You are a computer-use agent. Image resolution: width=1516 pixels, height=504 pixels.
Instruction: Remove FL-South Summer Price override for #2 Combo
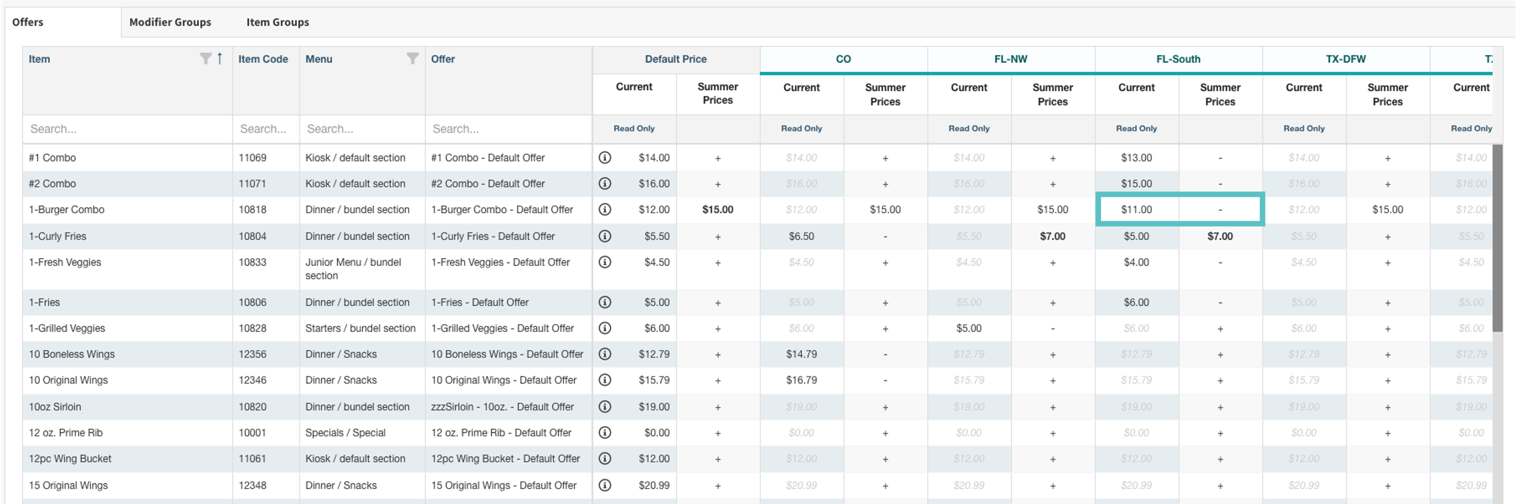point(1220,184)
